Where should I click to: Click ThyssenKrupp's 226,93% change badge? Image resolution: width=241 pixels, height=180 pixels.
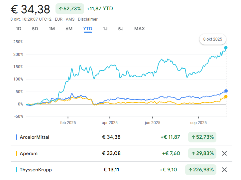pyautogui.click(x=201, y=170)
